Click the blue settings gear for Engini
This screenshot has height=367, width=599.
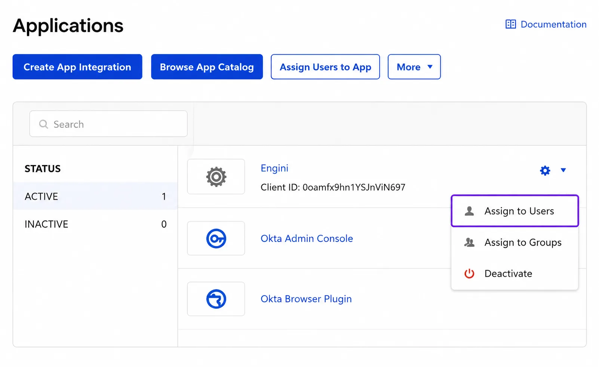point(545,170)
